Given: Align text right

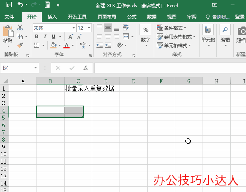Looking at the screenshot, I should coord(116,36).
